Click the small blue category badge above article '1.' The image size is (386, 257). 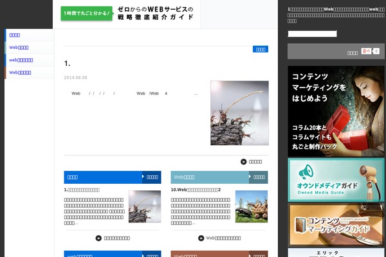point(261,49)
